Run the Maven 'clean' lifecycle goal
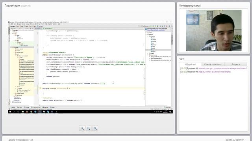 click(153, 38)
